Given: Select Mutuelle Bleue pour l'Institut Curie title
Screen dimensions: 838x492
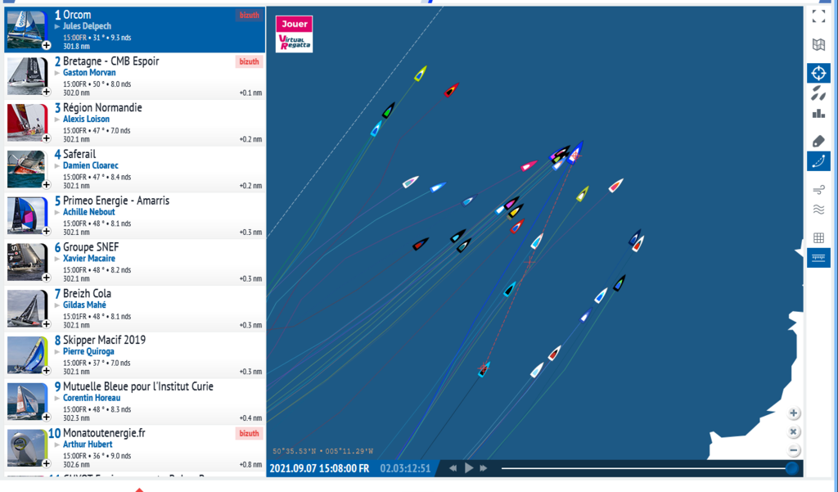Looking at the screenshot, I should (x=137, y=386).
